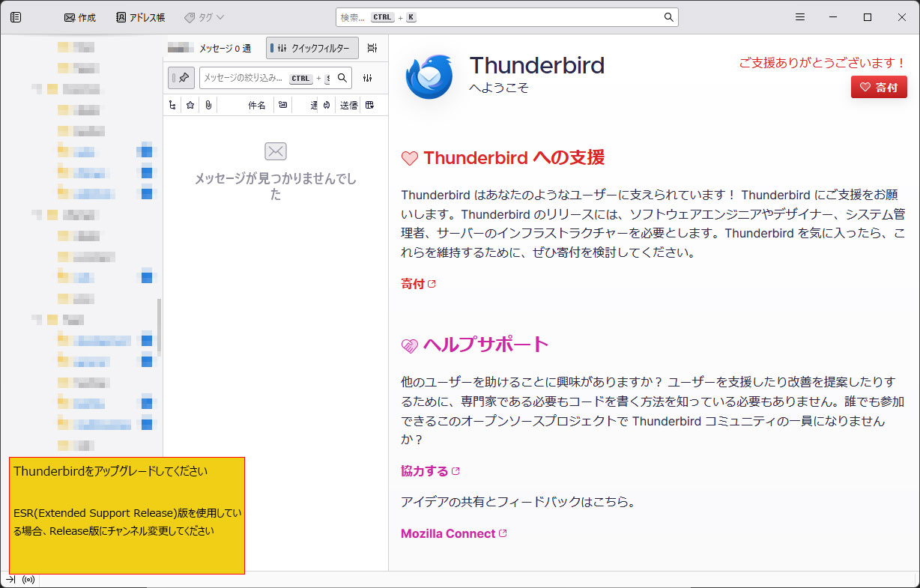920x588 pixels.
Task: Open the アドレス帳 address book
Action: coord(140,17)
